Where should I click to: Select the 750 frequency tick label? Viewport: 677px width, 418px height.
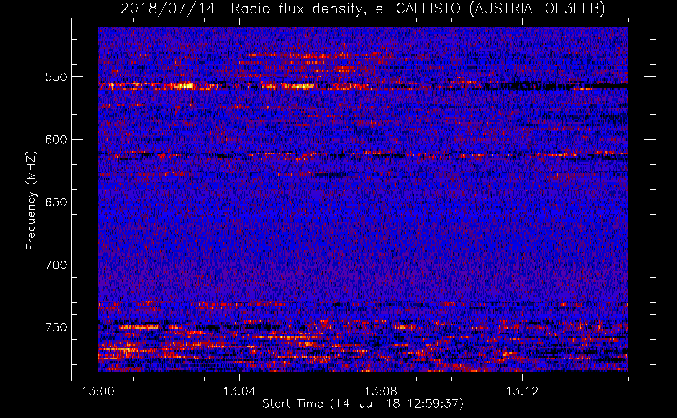click(56, 327)
